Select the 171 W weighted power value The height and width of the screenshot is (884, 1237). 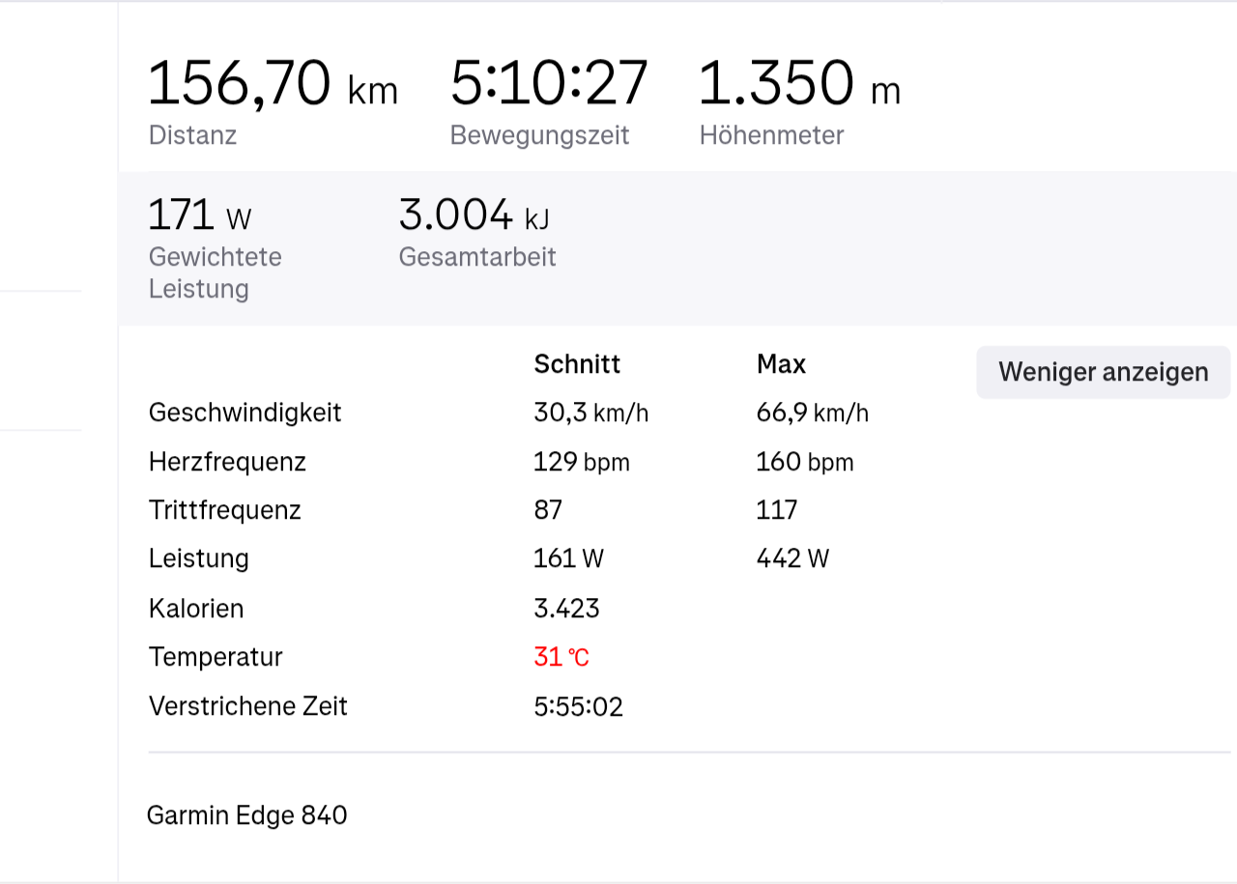(199, 214)
